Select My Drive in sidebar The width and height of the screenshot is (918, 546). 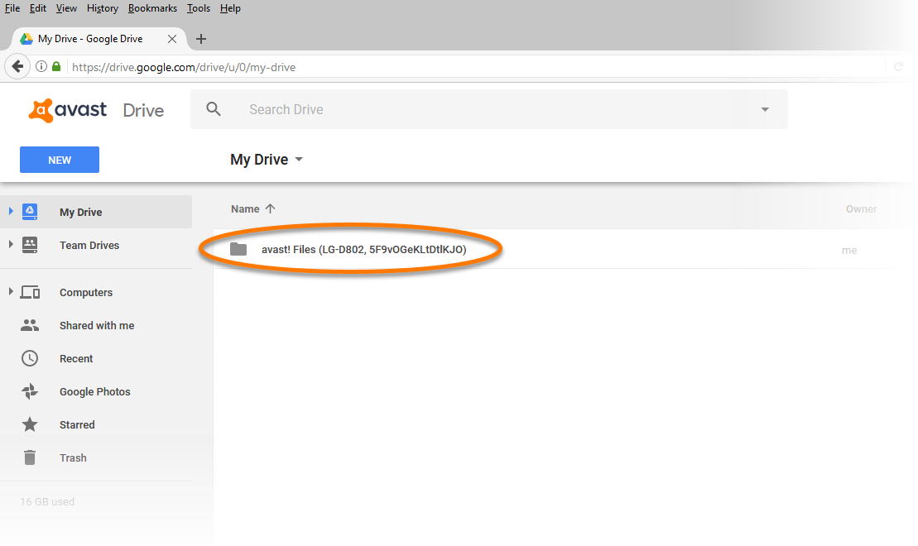81,213
